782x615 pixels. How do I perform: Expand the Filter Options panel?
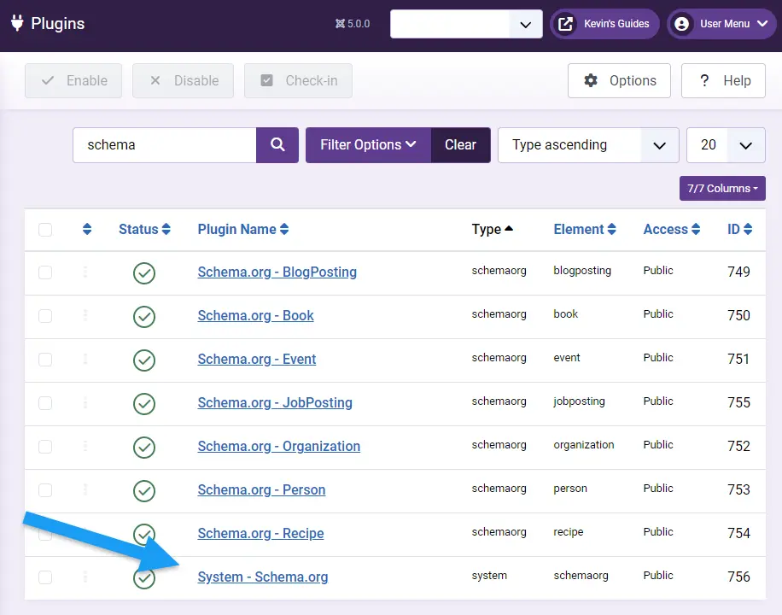pyautogui.click(x=368, y=145)
